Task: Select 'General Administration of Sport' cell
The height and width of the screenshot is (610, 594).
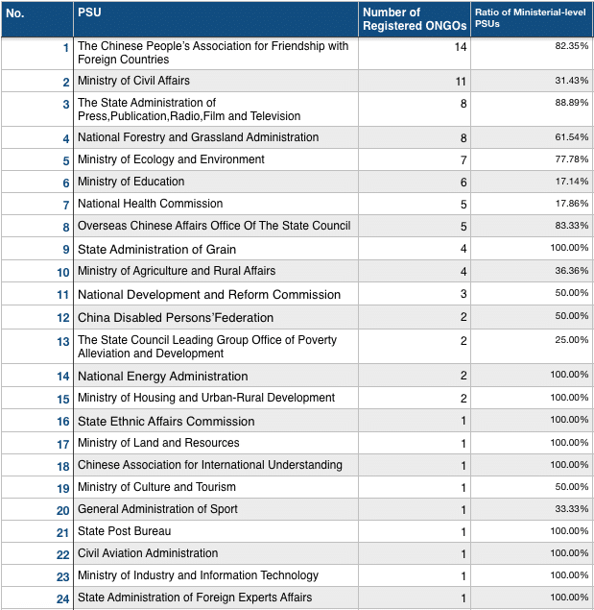Action: pos(216,509)
